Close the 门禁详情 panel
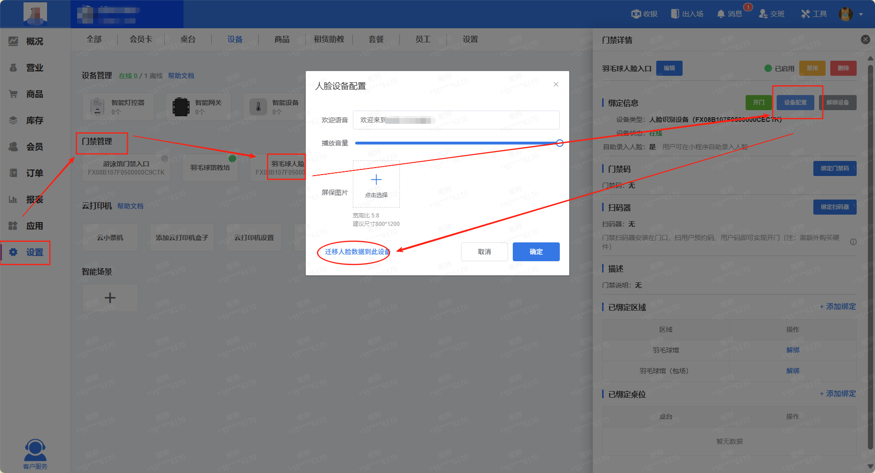875x473 pixels. pyautogui.click(x=865, y=40)
